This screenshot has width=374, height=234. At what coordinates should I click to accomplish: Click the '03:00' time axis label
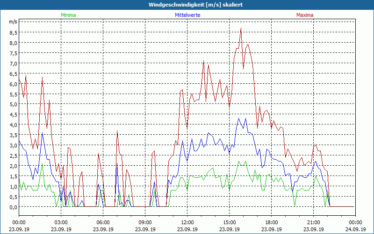click(x=61, y=223)
